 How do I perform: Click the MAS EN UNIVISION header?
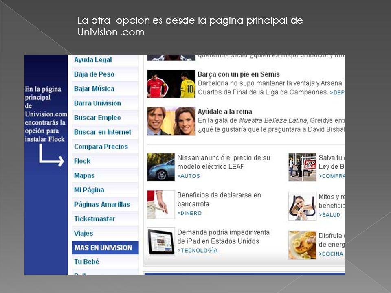(x=105, y=247)
